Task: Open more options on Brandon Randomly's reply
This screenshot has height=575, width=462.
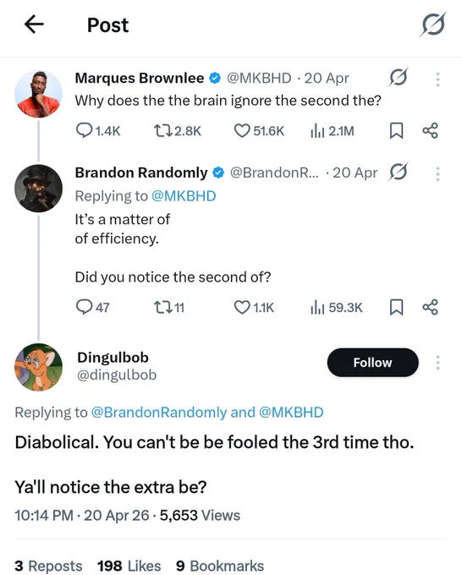Action: coord(437,174)
